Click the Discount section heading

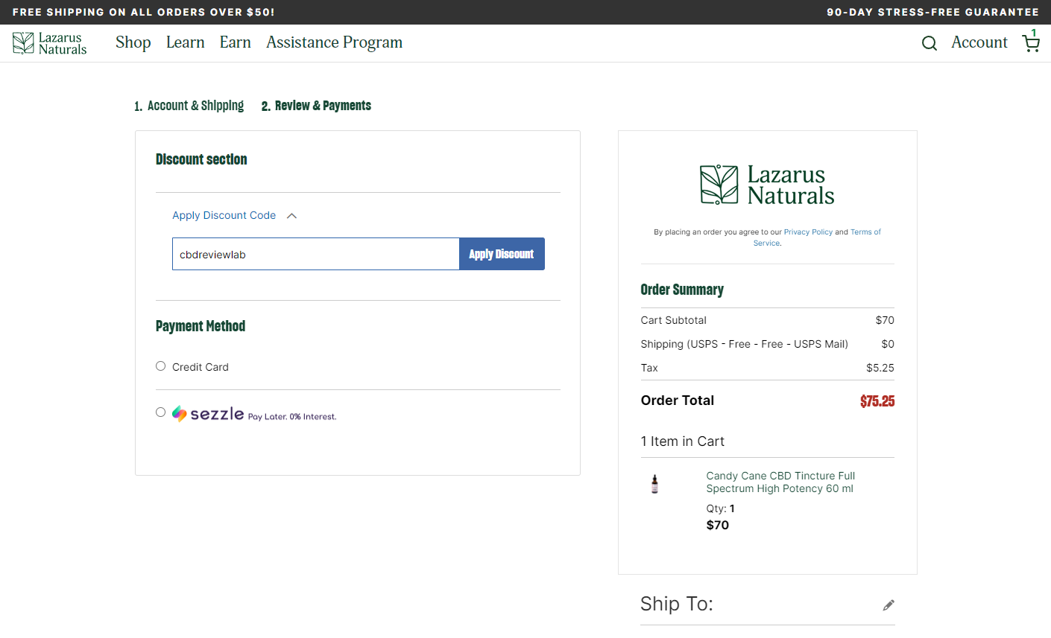(201, 159)
